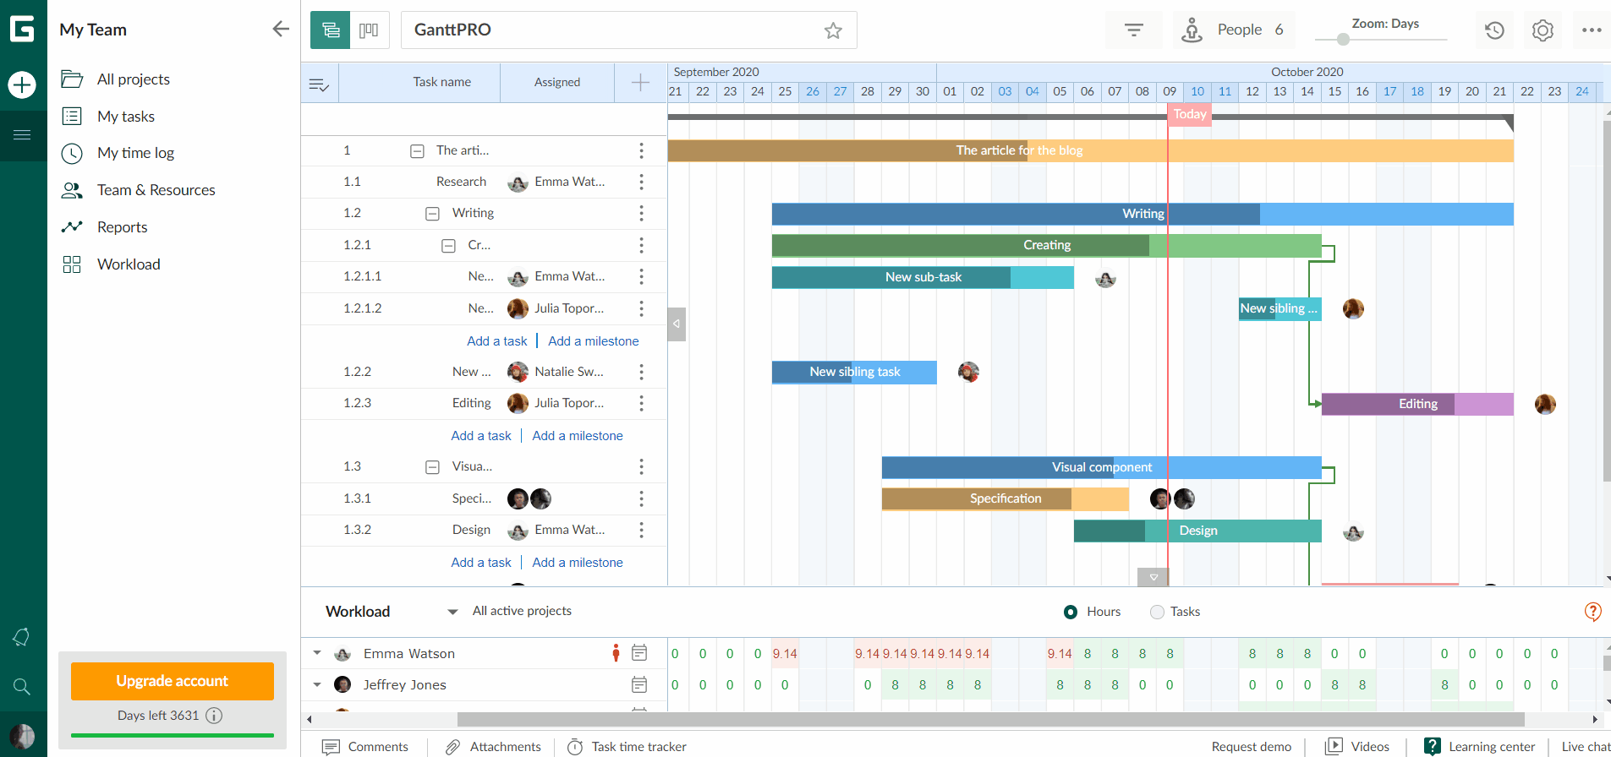Click the Specification Gantt bar
The width and height of the screenshot is (1611, 757).
click(x=1006, y=498)
